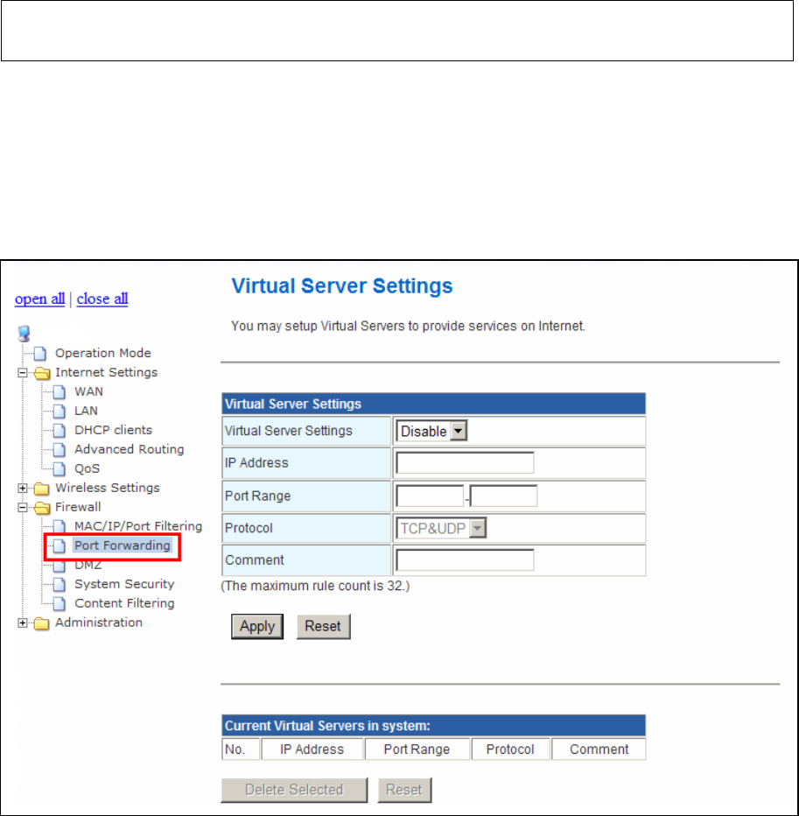Open Advanced Routing page
The width and height of the screenshot is (799, 816).
point(129,450)
